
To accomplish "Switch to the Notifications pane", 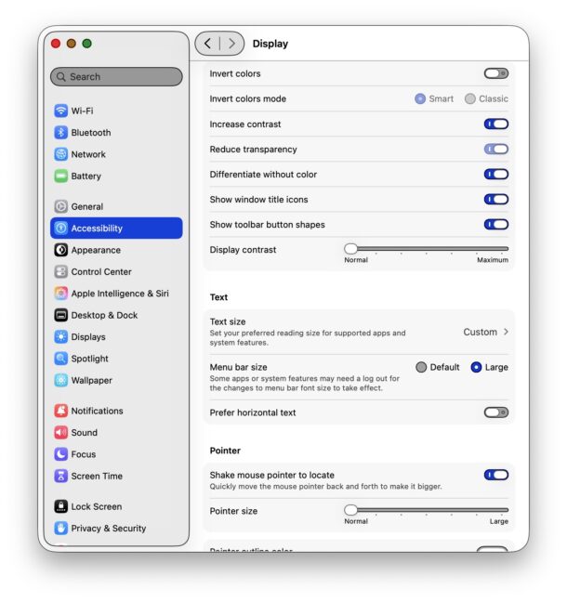I will (97, 411).
